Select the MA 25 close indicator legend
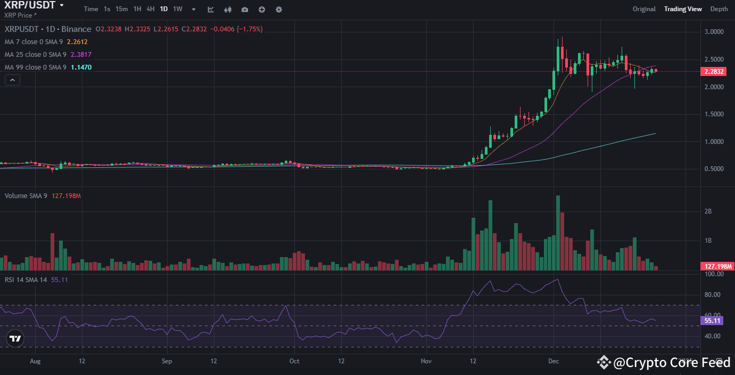Viewport: 735px width, 375px height. click(x=36, y=55)
